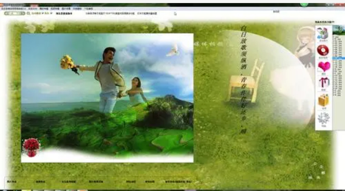Click the rounded zoom slider control at top left
This screenshot has height=191, width=345.
point(15,14)
